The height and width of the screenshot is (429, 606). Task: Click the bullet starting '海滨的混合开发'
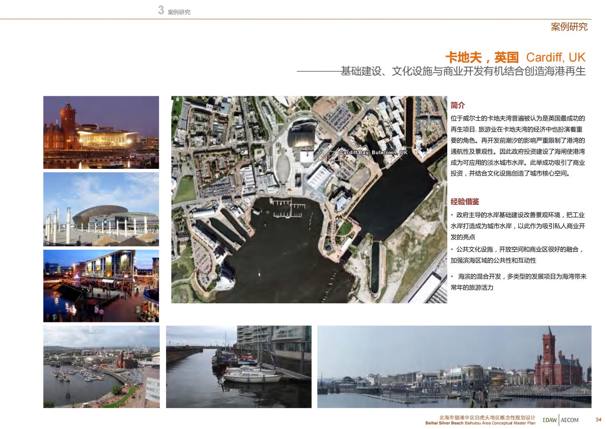519,282
